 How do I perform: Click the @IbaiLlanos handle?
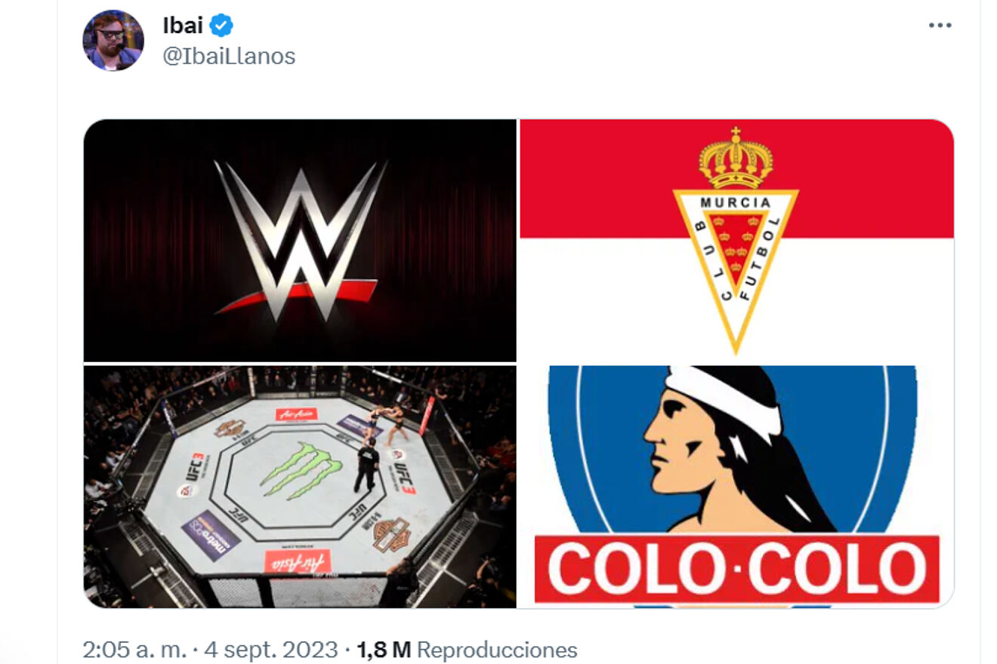[x=227, y=55]
